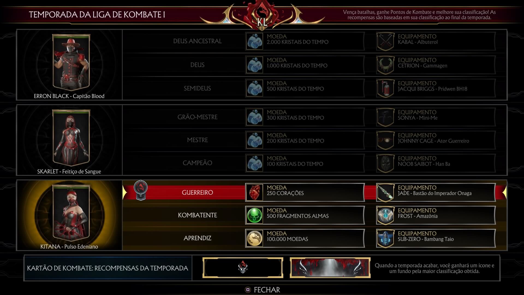Click the gold dragon 100.000 Moedas icon
Screen dimensions: 524x295
click(254, 238)
